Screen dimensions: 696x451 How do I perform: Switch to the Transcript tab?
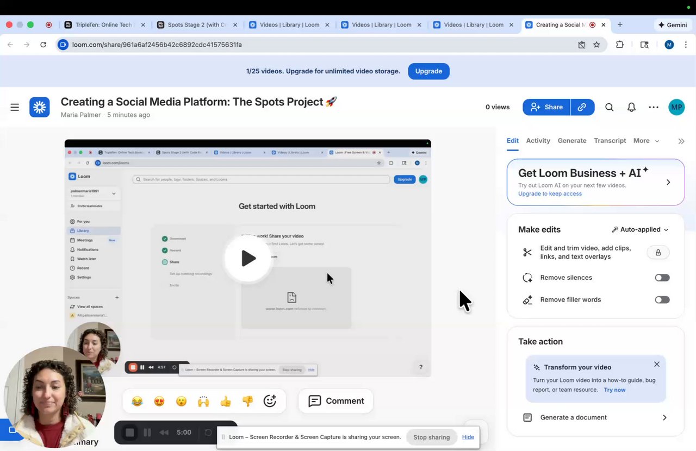tap(610, 141)
